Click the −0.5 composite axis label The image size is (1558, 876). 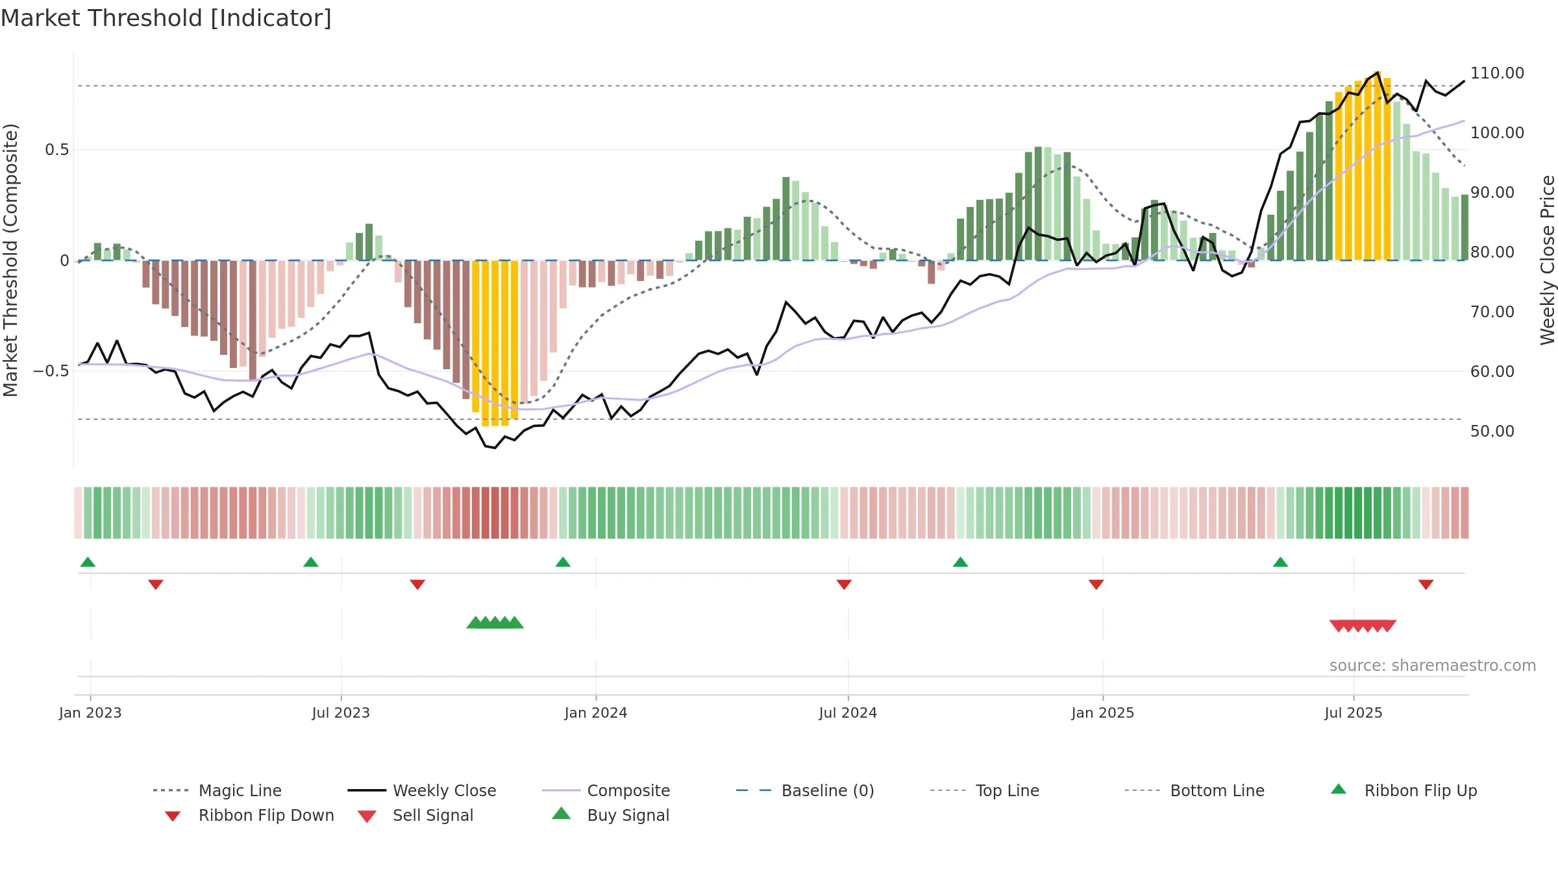pyautogui.click(x=51, y=371)
